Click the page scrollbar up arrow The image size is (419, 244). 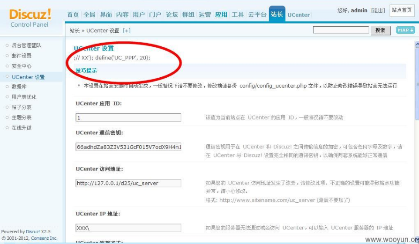417,44
